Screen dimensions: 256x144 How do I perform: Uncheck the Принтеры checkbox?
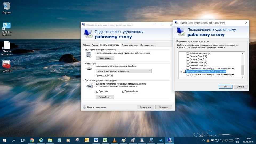[x=97, y=91]
